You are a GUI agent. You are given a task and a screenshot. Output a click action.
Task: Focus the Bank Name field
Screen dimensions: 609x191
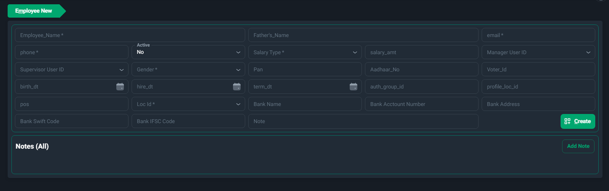[305, 104]
